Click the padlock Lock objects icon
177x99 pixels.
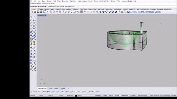(x=100, y=12)
